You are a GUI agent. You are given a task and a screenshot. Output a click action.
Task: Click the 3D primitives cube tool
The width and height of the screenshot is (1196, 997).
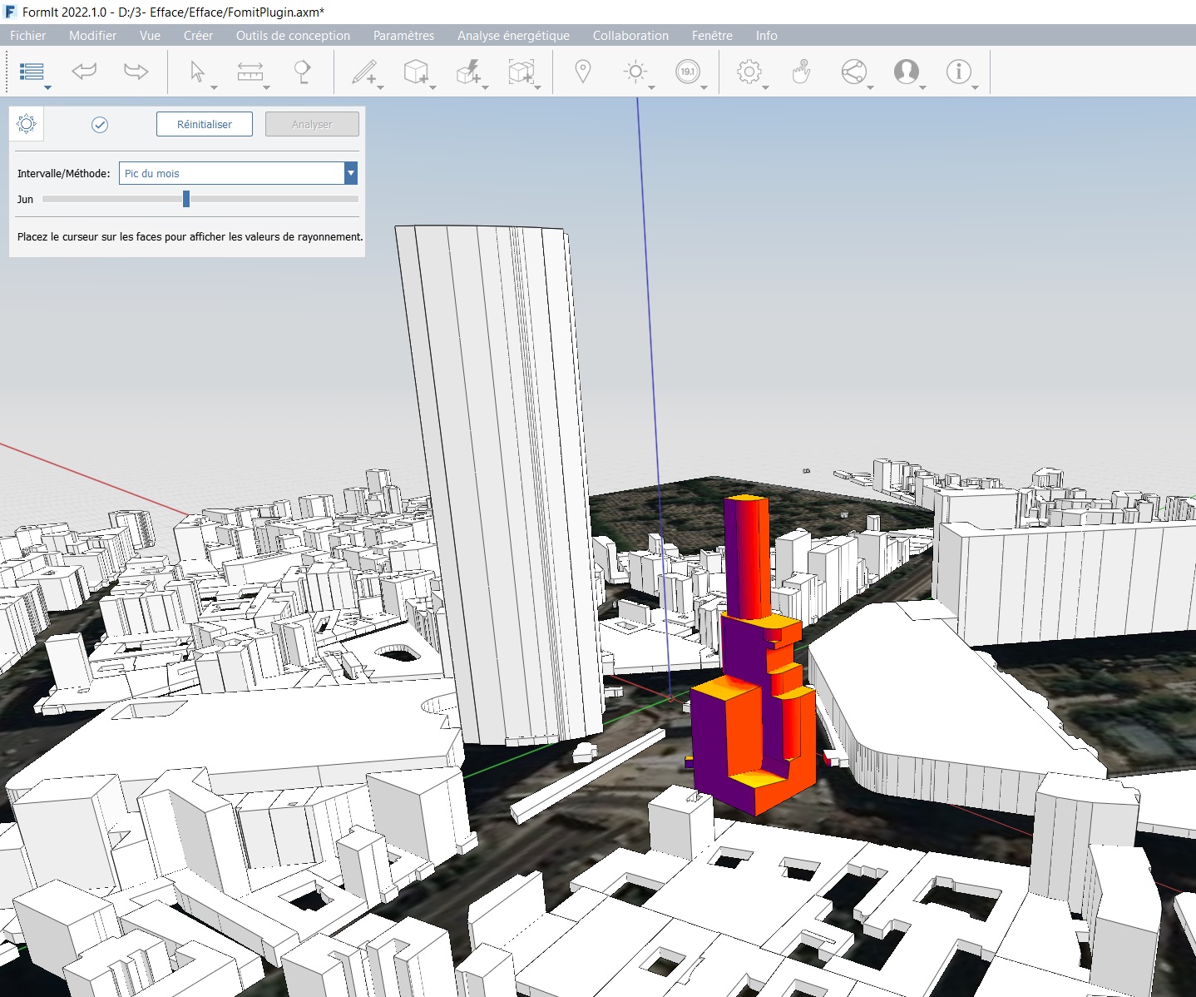tap(417, 72)
